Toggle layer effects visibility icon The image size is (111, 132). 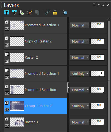[22, 12]
